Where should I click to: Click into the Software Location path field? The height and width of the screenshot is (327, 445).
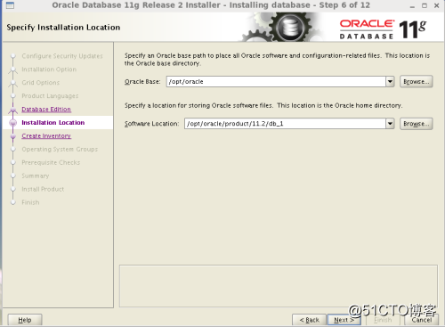(285, 124)
